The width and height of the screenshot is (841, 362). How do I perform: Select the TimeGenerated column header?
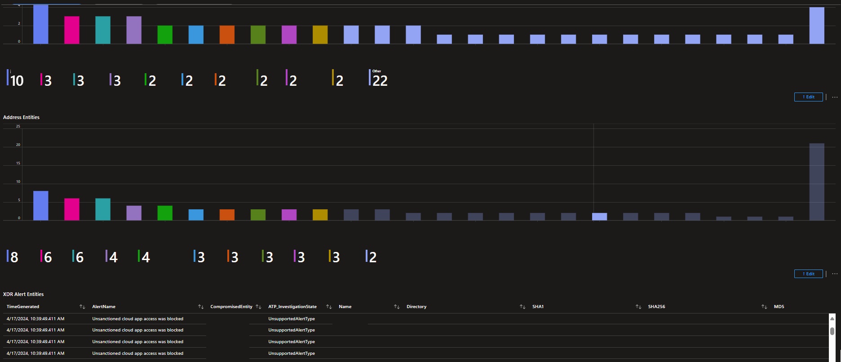click(23, 307)
